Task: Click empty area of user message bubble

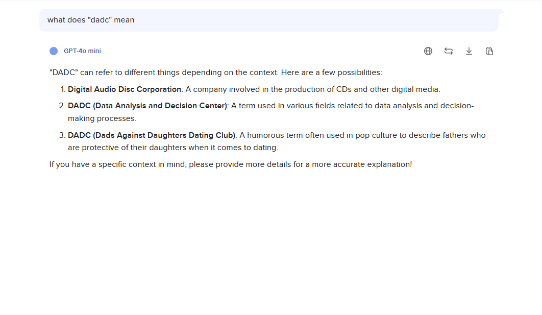Action: (316, 20)
